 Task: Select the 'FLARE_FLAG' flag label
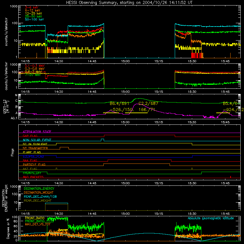point(32,152)
